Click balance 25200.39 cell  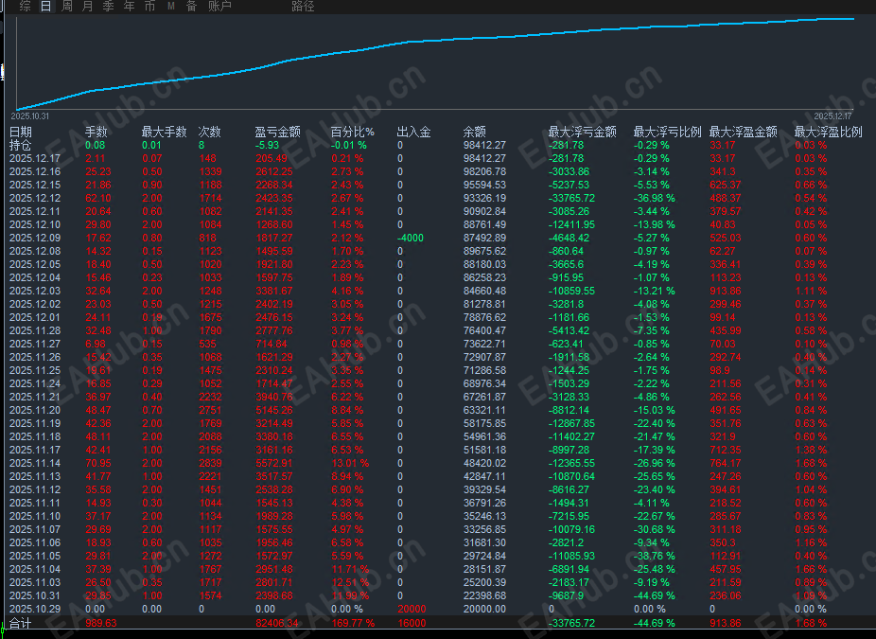click(x=484, y=582)
